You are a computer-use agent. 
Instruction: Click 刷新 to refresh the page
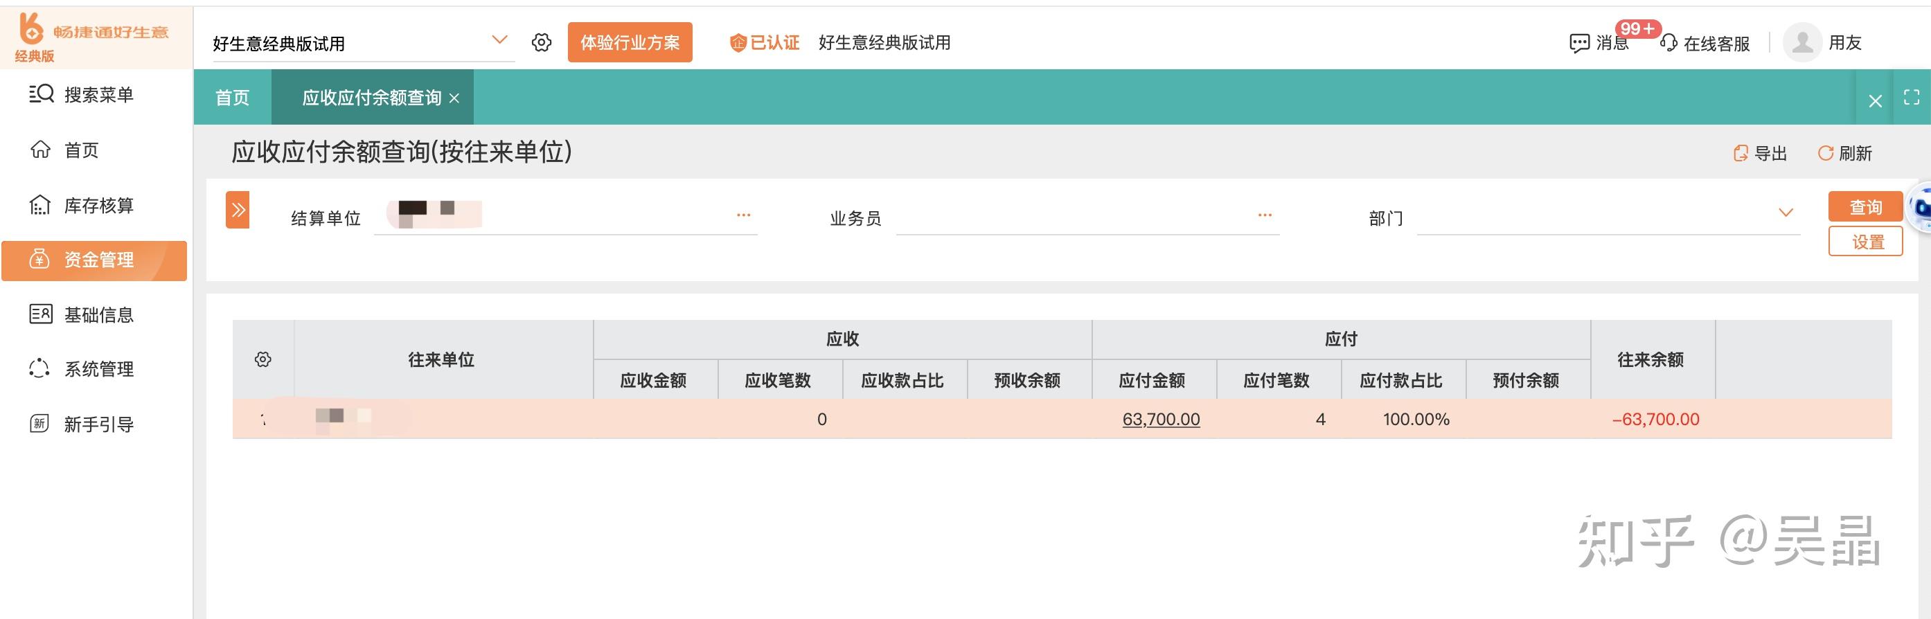(x=1845, y=154)
